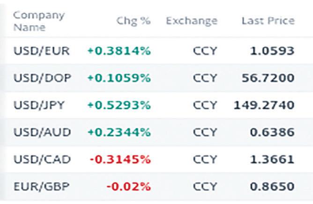Click the +0.3814% change value
This screenshot has width=313, height=204.
pyautogui.click(x=119, y=50)
